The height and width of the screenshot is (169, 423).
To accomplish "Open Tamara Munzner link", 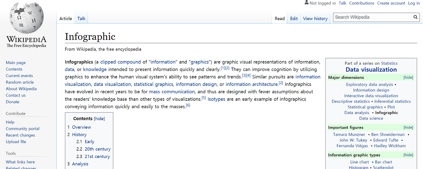I will pyautogui.click(x=349, y=135).
